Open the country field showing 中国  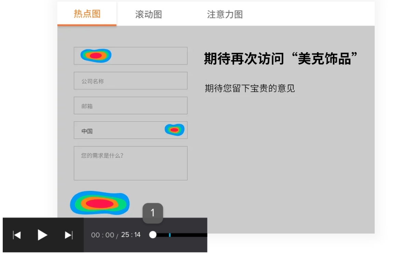point(130,130)
